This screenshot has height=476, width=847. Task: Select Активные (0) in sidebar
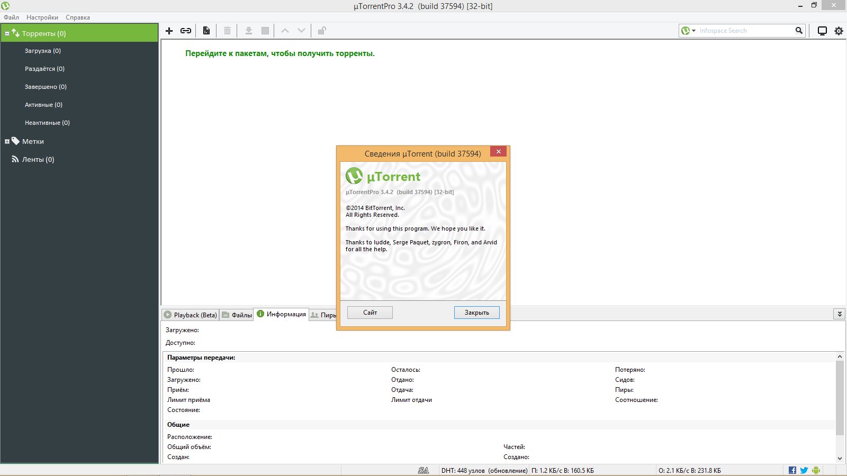coord(43,105)
